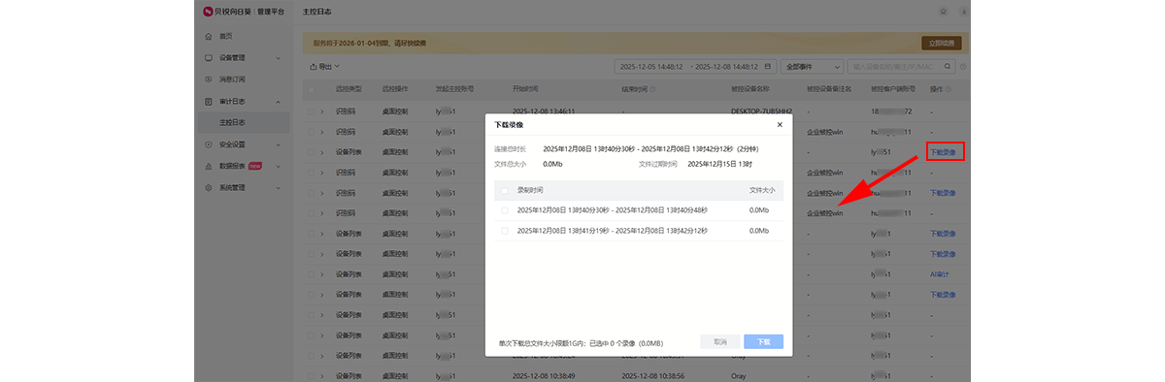
Task: Click the export icon next to 导出
Action: (x=313, y=66)
